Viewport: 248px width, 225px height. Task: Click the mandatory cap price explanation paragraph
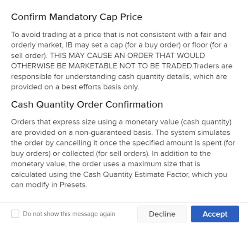[x=120, y=60]
